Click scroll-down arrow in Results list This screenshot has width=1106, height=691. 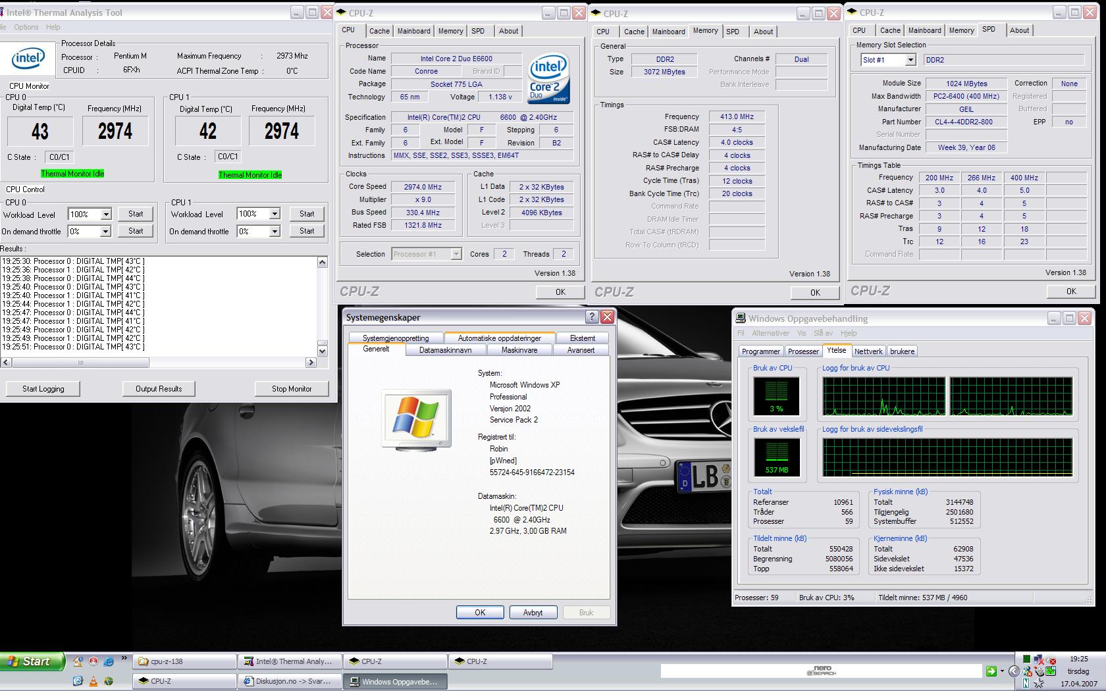click(x=322, y=351)
